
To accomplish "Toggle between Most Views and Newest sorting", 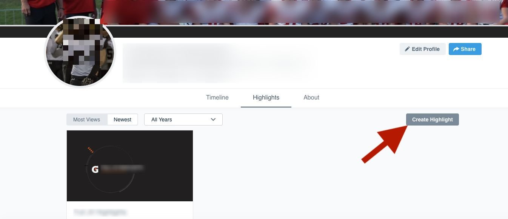I will [x=102, y=119].
